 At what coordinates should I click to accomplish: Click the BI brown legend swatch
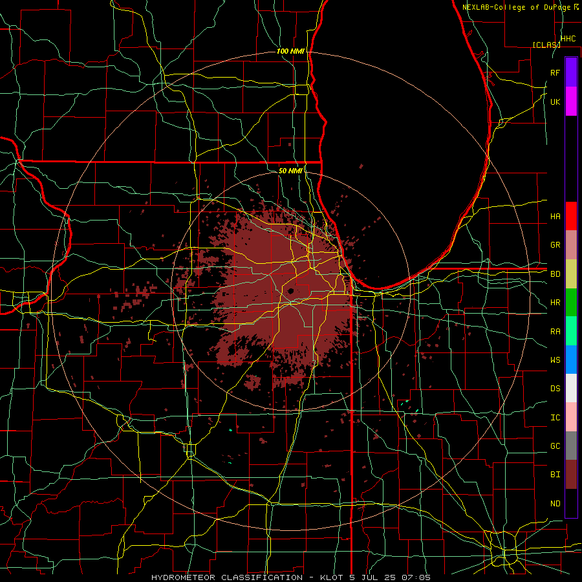[x=571, y=475]
